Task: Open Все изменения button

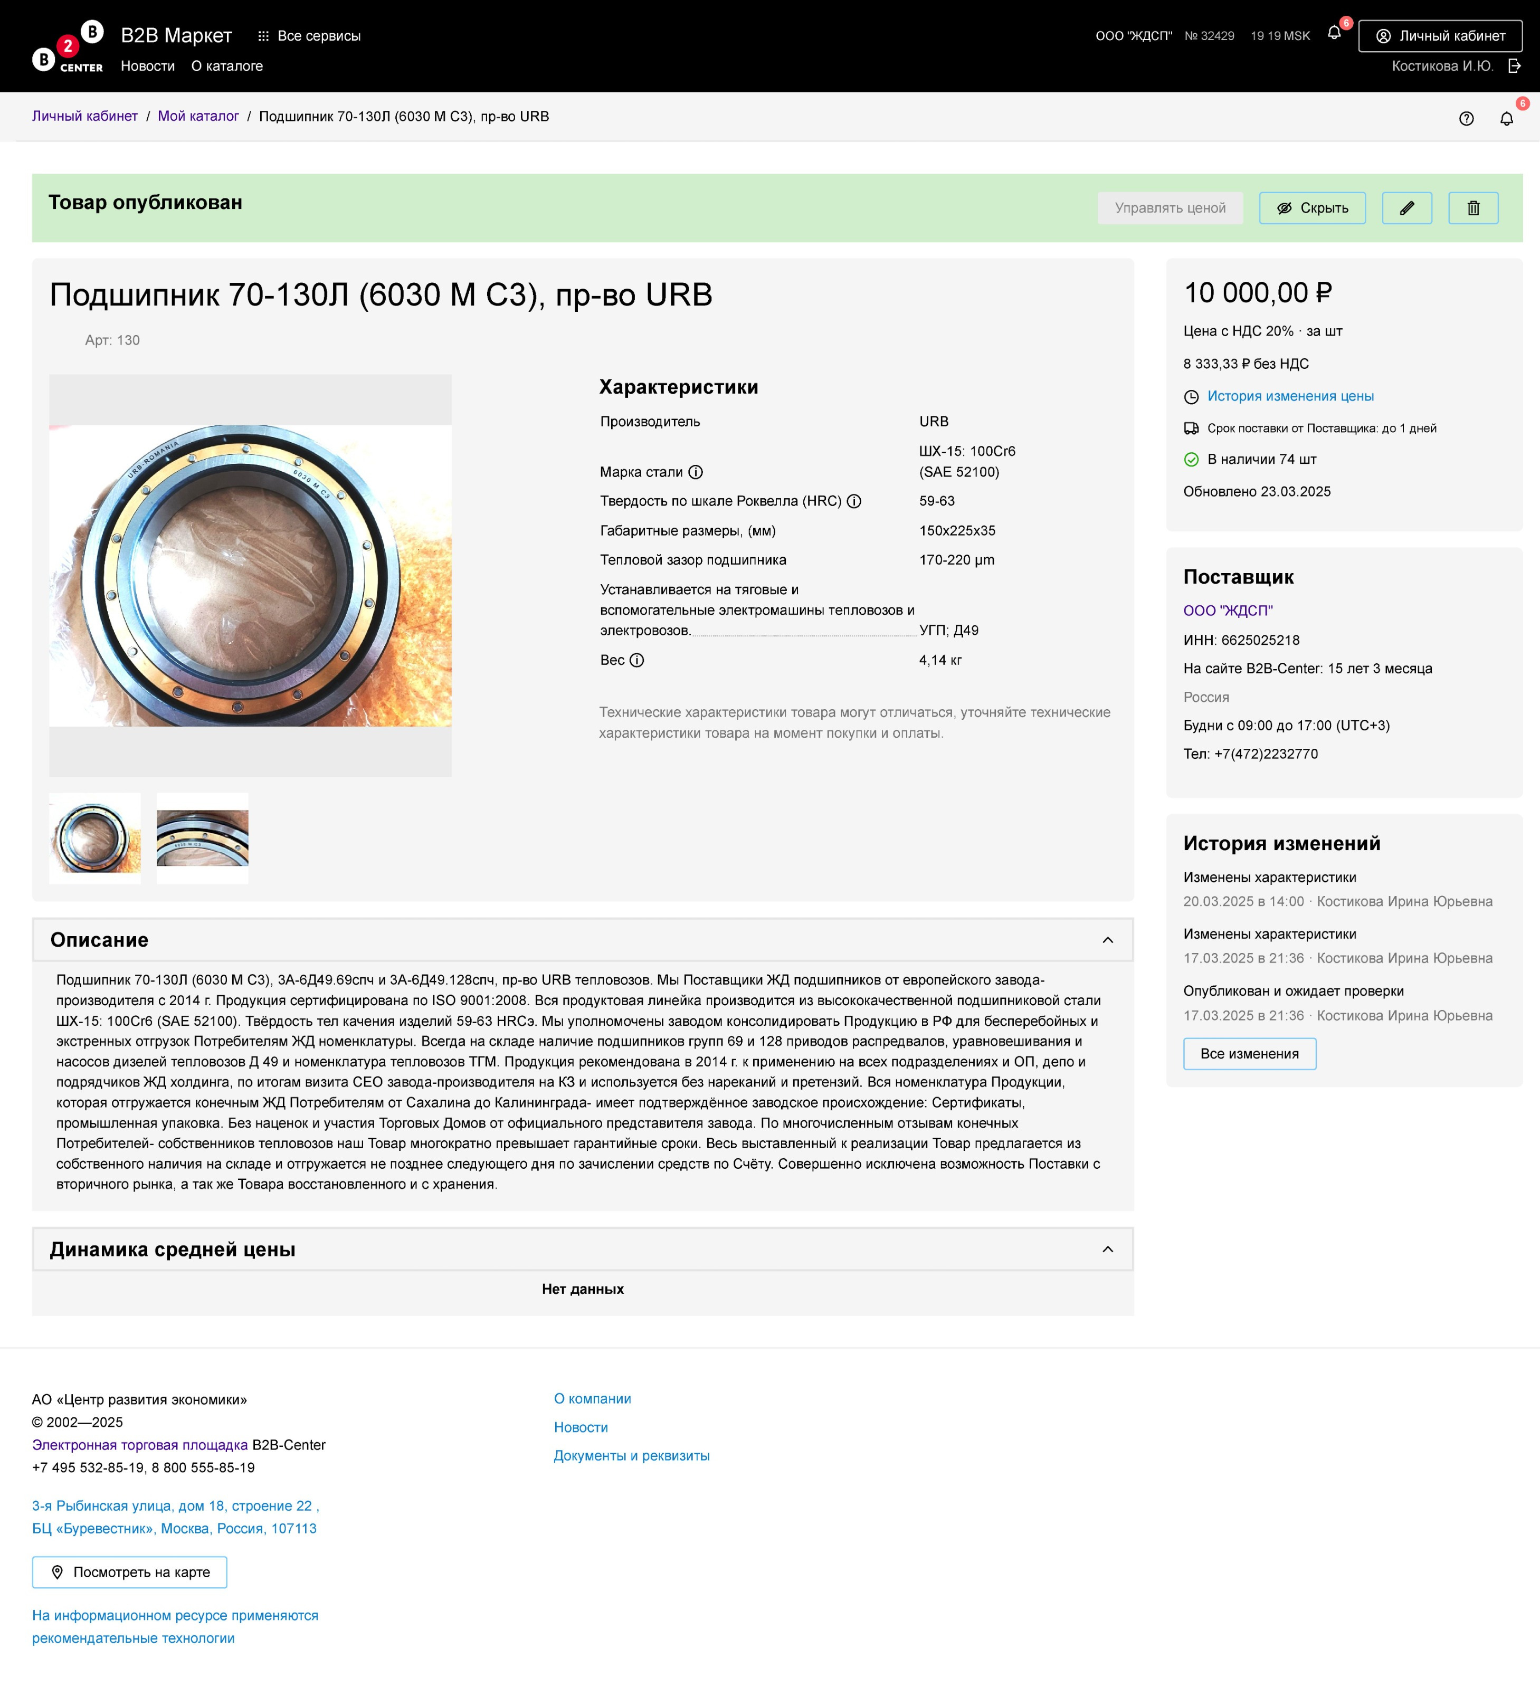Action: coord(1250,1054)
